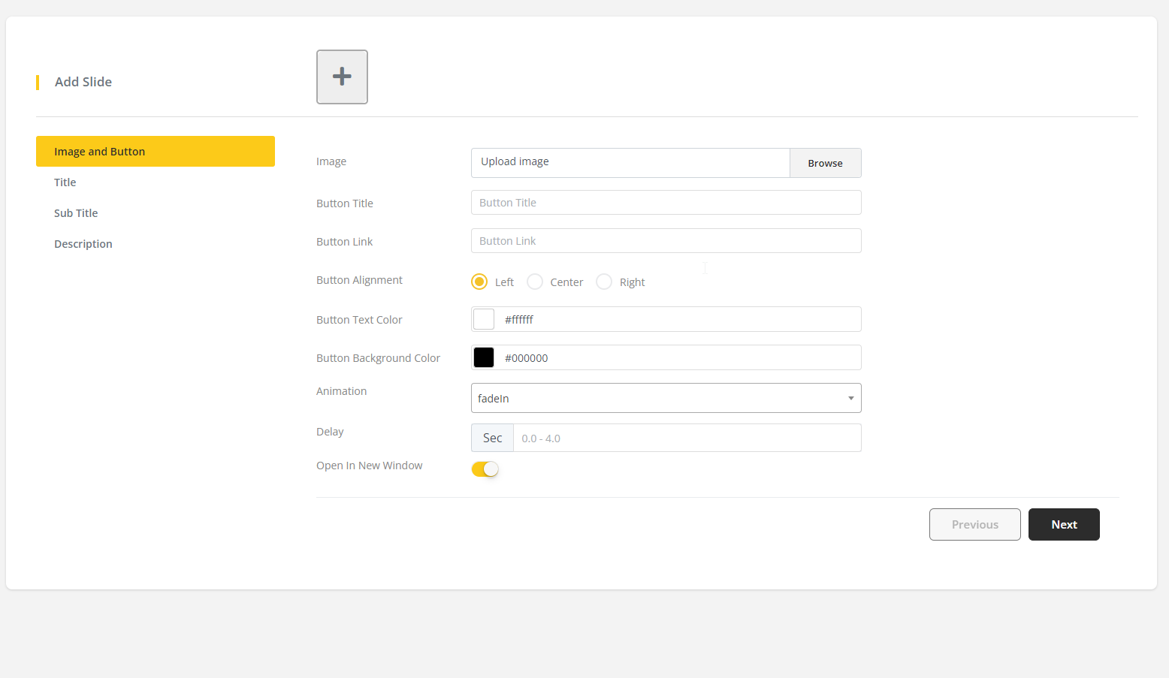Switch to the Image and Button tab
1169x678 pixels.
(155, 152)
